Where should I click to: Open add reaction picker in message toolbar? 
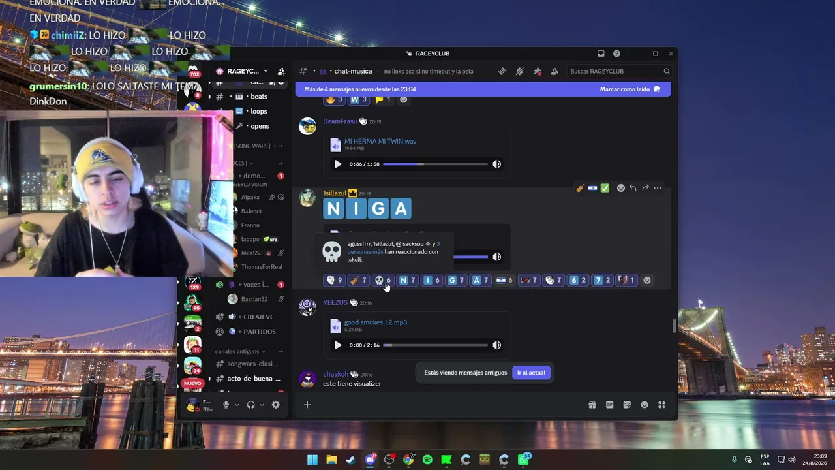point(621,188)
